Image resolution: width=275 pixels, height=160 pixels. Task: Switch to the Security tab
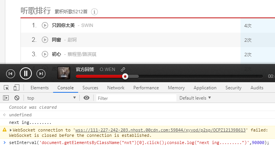click(233, 88)
